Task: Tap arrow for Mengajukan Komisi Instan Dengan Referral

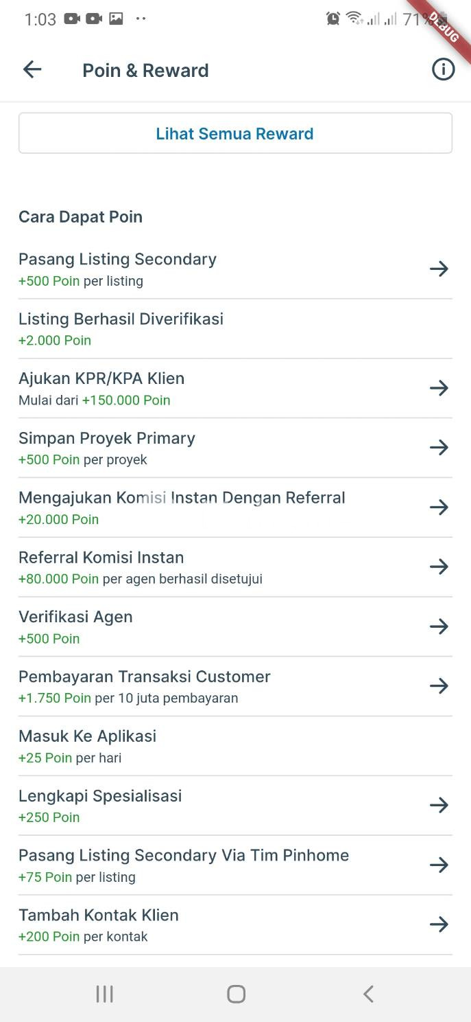Action: 439,507
